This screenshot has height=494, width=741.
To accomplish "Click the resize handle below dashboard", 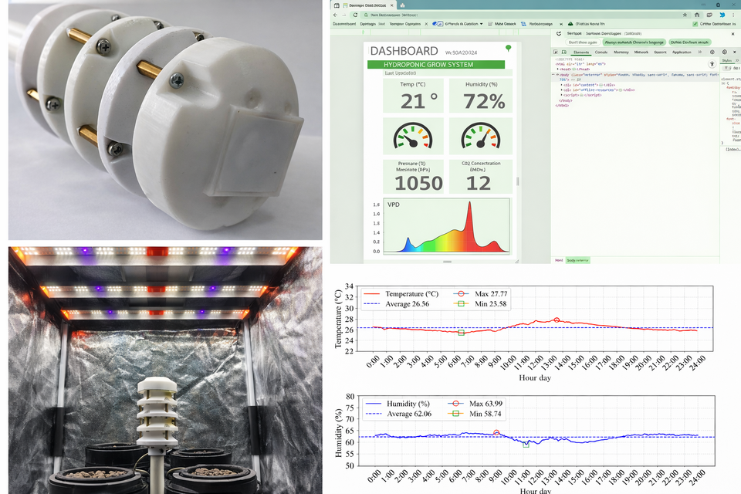I will coord(447,262).
